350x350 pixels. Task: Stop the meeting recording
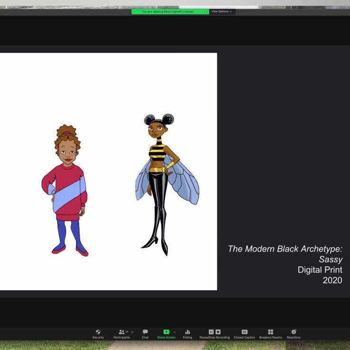tap(218, 331)
